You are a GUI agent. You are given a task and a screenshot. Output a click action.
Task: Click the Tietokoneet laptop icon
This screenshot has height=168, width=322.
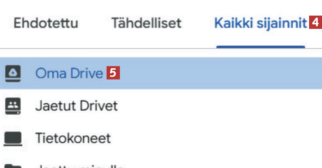(13, 138)
